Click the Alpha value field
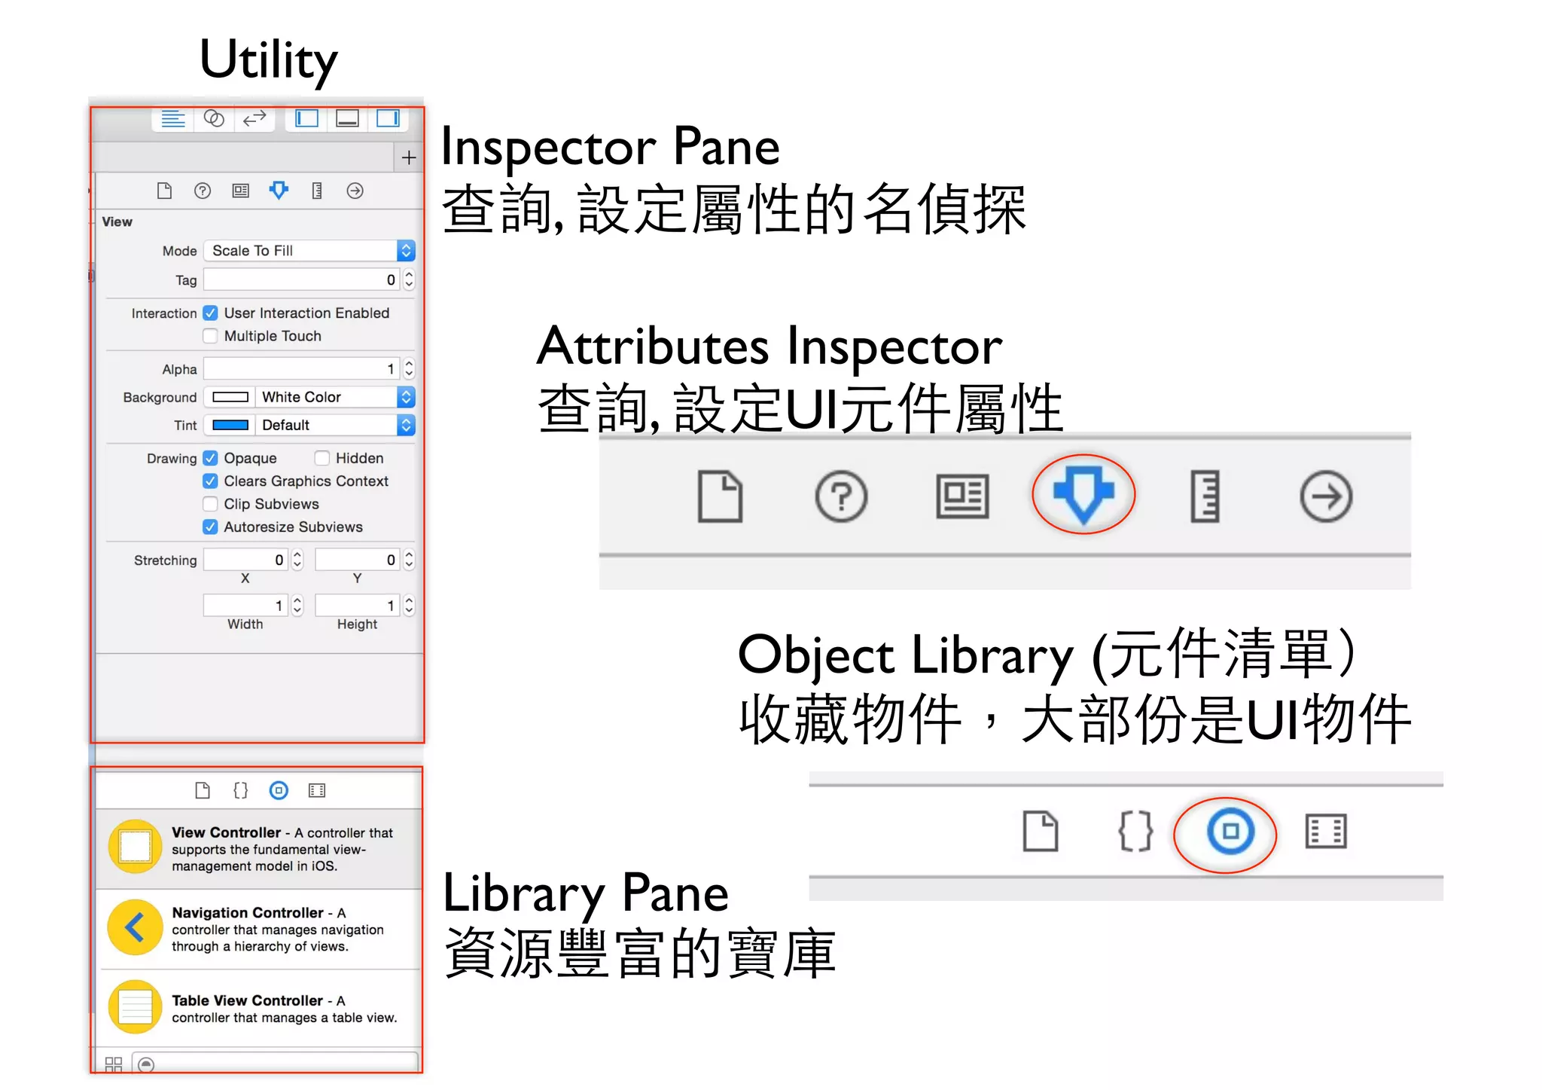The image size is (1542, 1090). click(302, 369)
